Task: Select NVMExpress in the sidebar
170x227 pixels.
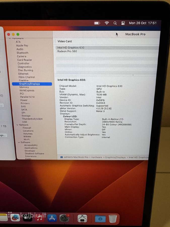Action: click(27, 91)
